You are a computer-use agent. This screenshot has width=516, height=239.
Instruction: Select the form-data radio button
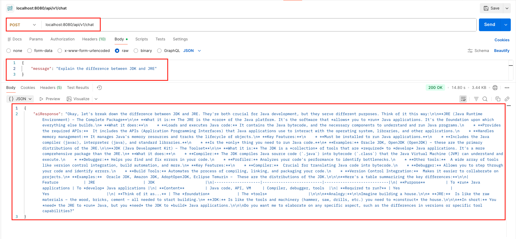tap(30, 51)
